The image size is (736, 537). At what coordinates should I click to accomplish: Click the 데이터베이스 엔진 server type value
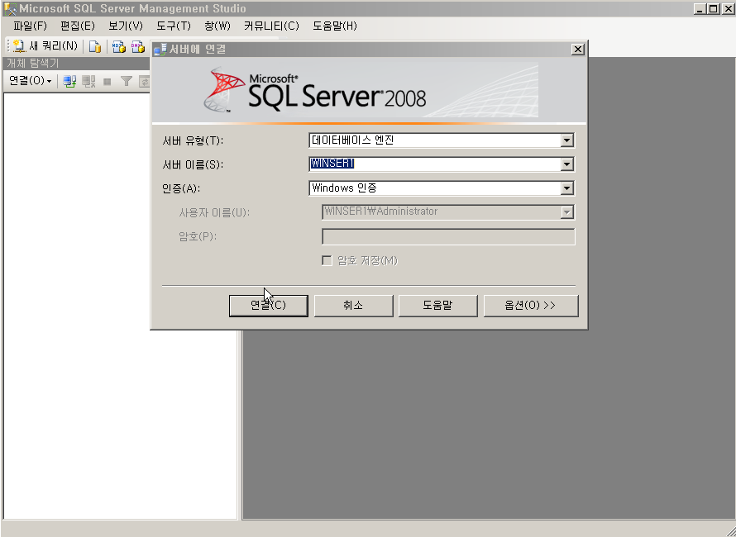352,140
